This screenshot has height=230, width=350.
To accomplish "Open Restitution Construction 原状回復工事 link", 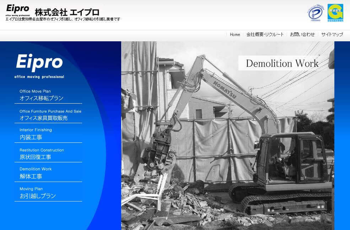I will 48,154.
